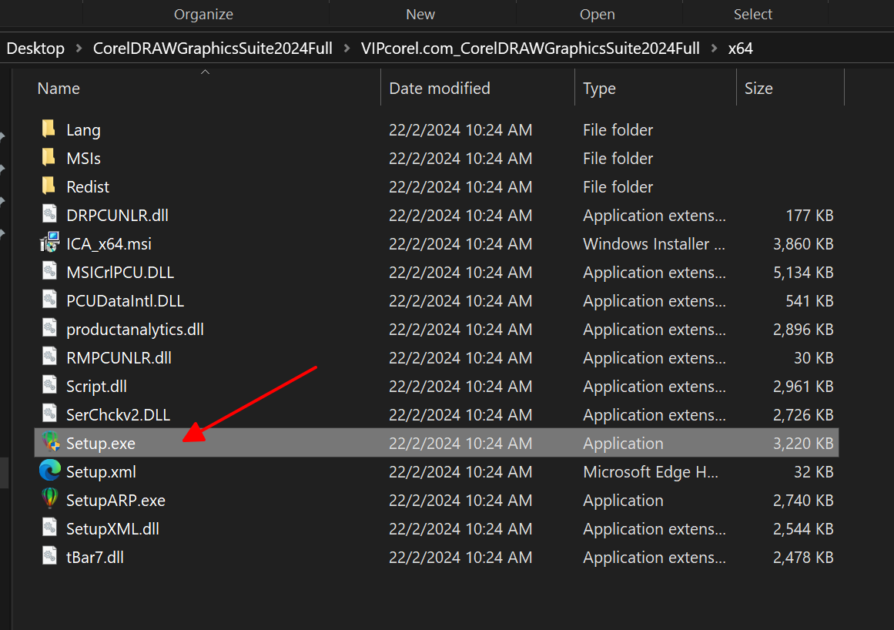Select the ICA_x64.msi file name

109,244
